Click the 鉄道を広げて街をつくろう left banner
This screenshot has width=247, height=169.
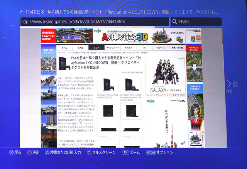pos(49,51)
